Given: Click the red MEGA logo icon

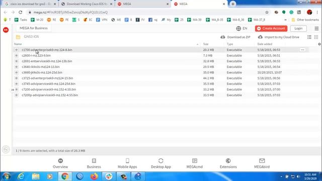Looking at the screenshot, I should tap(6, 30).
